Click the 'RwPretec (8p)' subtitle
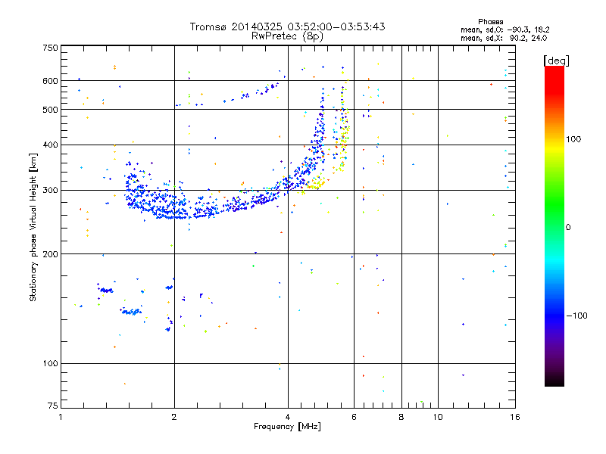Image resolution: width=606 pixels, height=454 pixels. click(287, 36)
